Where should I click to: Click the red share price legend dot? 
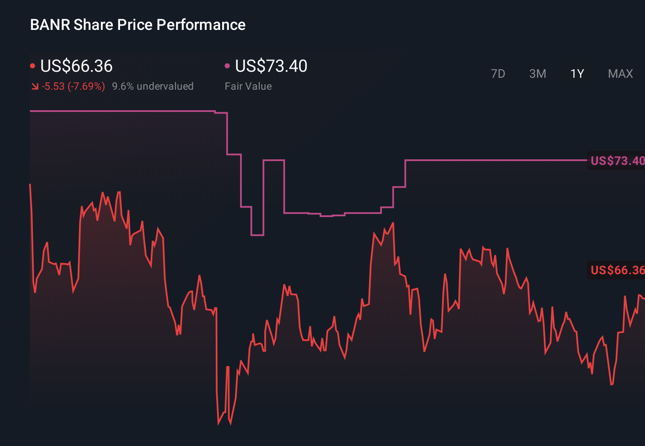pyautogui.click(x=32, y=65)
